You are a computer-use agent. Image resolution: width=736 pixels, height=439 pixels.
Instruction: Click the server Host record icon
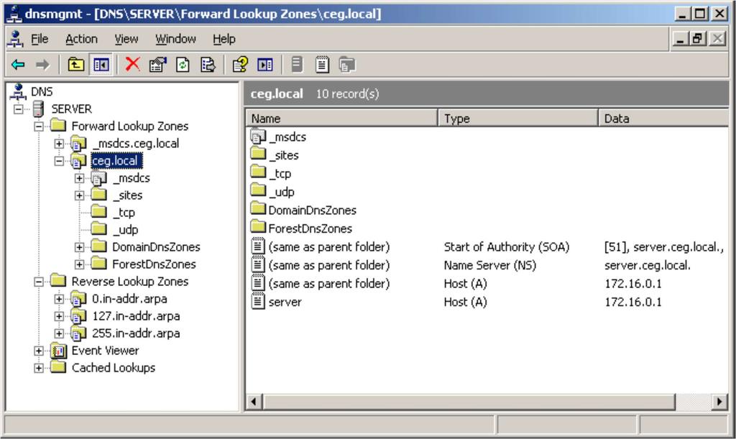(258, 302)
